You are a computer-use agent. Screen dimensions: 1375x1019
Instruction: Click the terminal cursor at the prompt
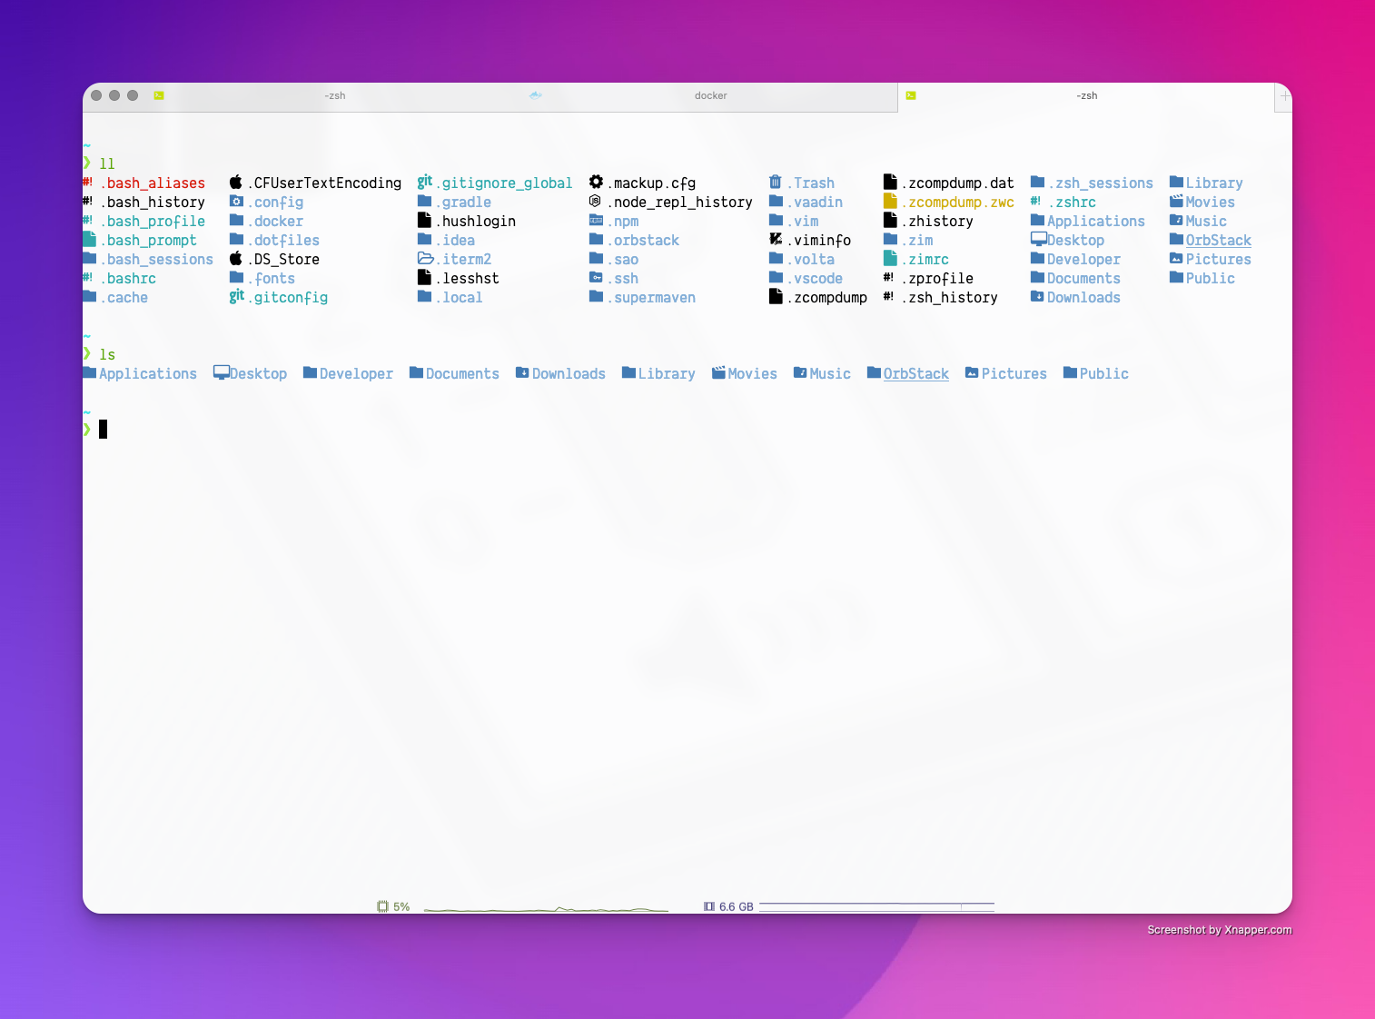pyautogui.click(x=103, y=430)
